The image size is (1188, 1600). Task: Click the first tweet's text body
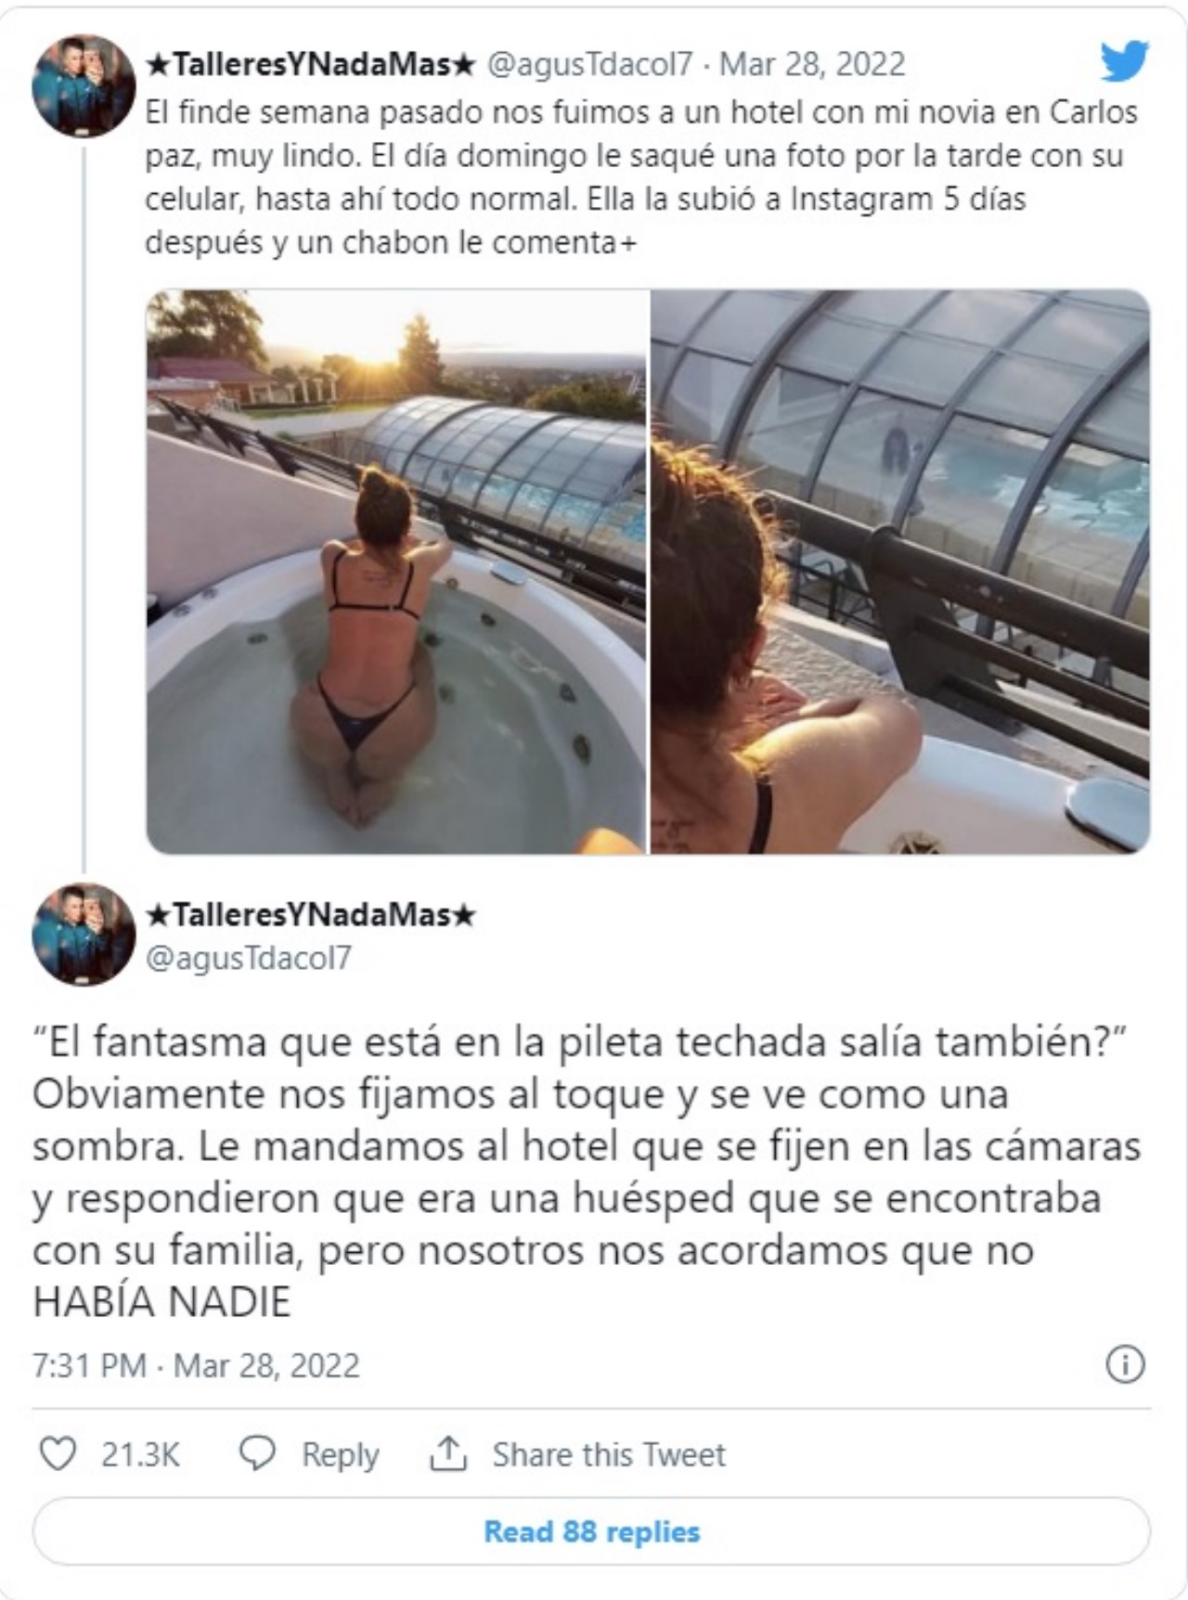pos(641,177)
